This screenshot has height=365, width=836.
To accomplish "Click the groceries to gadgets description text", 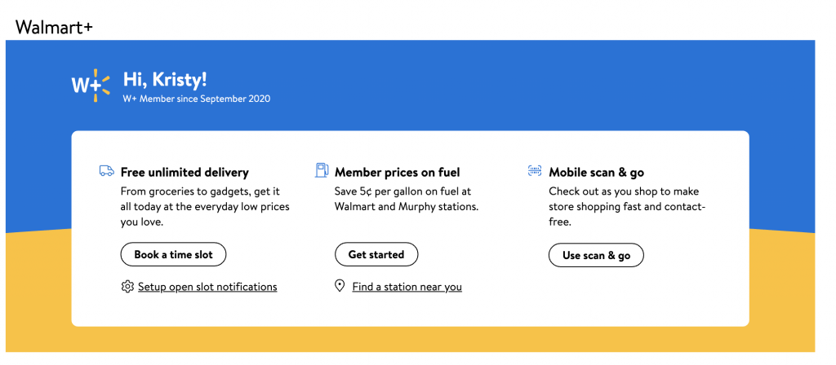I will [204, 206].
